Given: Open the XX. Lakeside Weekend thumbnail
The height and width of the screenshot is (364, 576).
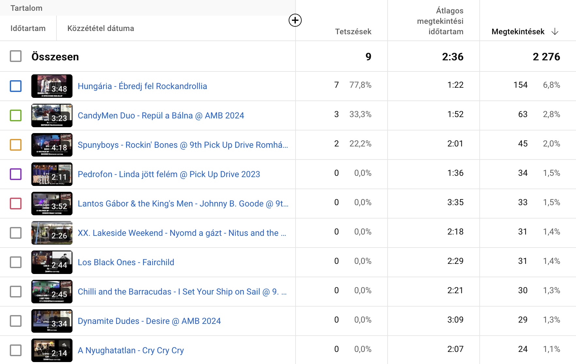Looking at the screenshot, I should 52,233.
